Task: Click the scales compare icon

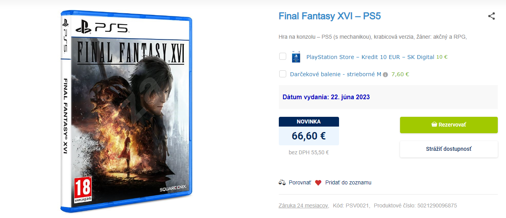Action: click(x=282, y=182)
